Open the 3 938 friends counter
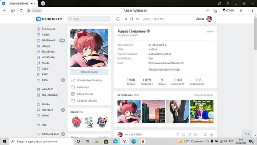Image resolution: width=257 pixels, height=145 pixels. click(131, 82)
